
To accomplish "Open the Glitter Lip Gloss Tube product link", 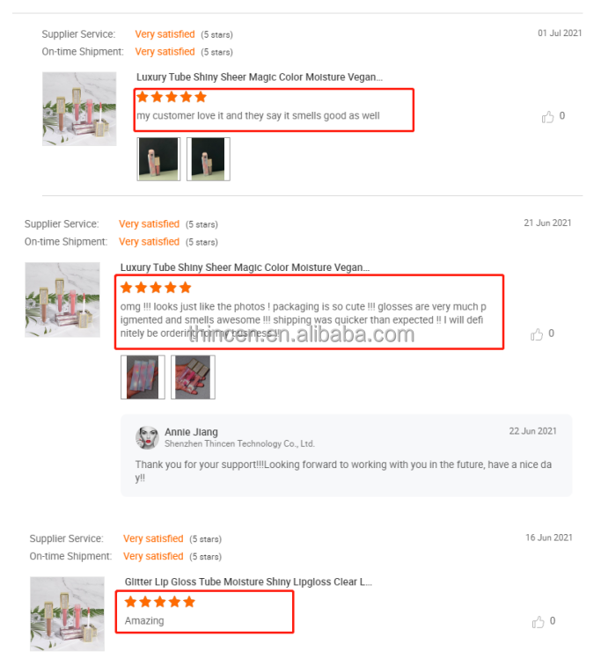I will [248, 582].
